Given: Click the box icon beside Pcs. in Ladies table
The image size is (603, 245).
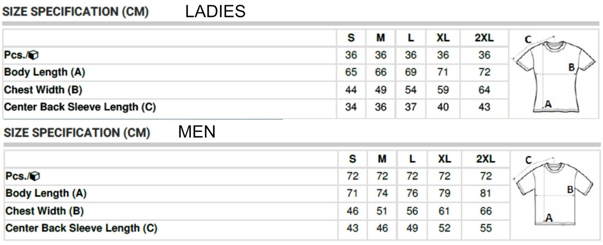Looking at the screenshot, I should 34,55.
